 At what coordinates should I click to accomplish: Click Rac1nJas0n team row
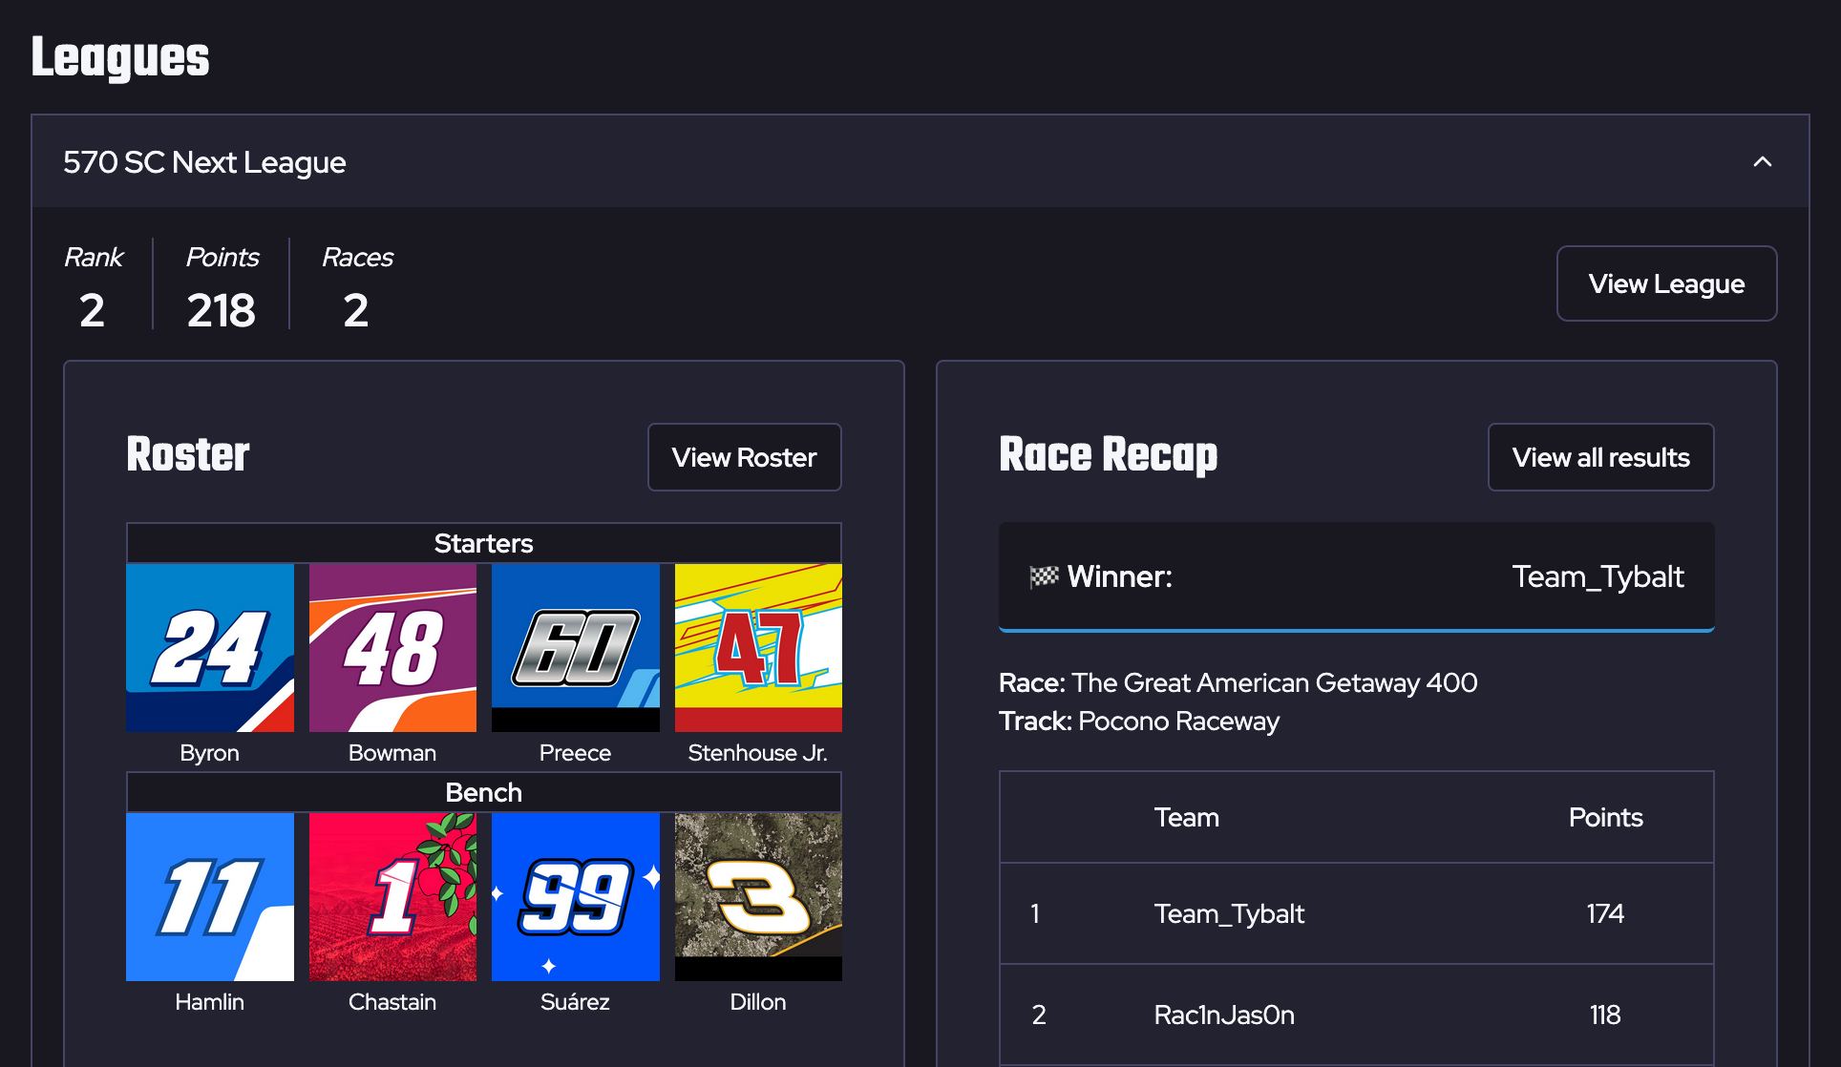(1357, 1015)
